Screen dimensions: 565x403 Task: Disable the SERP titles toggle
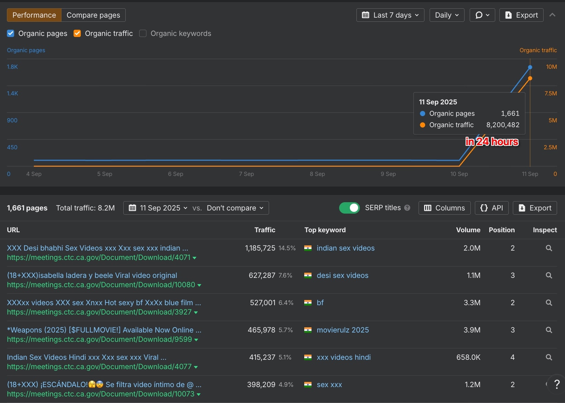(x=349, y=208)
